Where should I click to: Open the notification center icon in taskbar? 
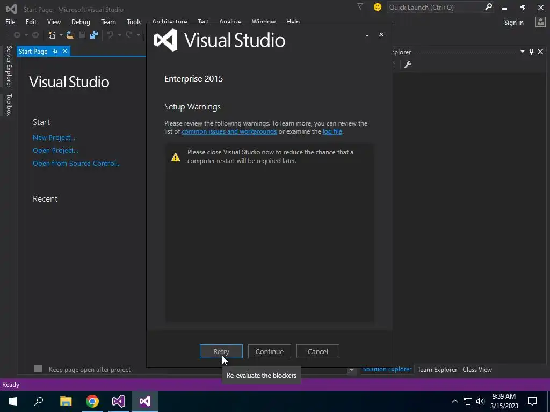pyautogui.click(x=532, y=401)
